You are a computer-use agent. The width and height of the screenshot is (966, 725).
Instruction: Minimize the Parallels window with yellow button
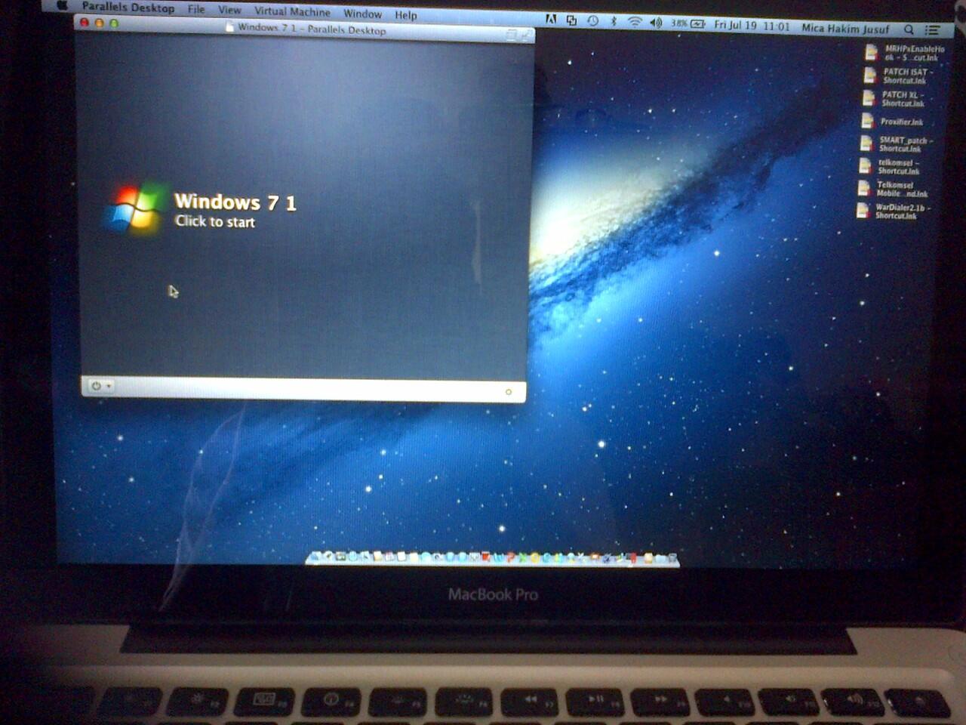point(99,23)
